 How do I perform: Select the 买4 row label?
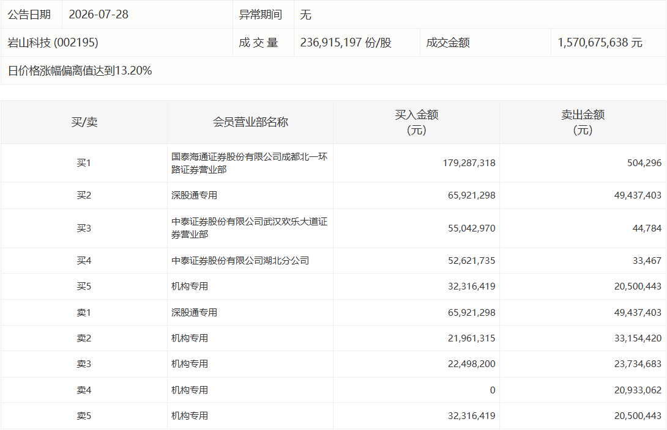click(x=84, y=261)
